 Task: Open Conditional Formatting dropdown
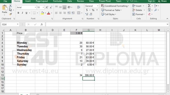point(115,6)
